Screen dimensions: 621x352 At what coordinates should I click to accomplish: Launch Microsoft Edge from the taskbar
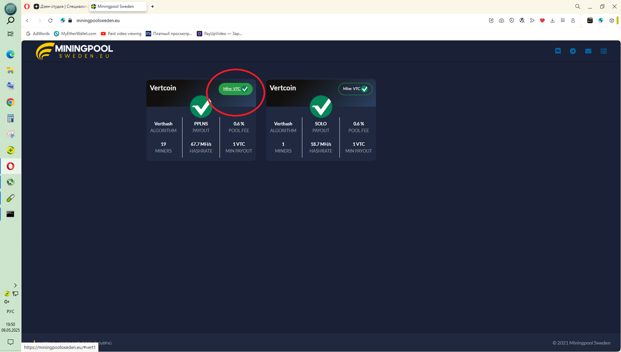(x=10, y=54)
